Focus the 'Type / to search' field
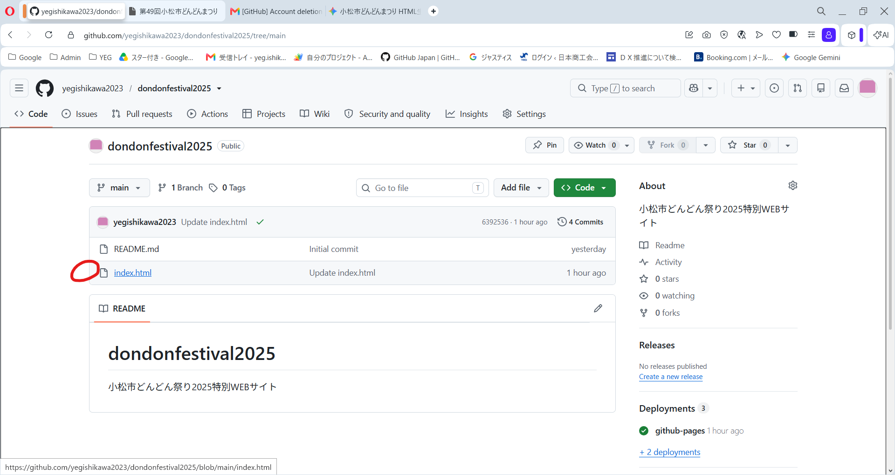The width and height of the screenshot is (895, 475). [x=625, y=88]
